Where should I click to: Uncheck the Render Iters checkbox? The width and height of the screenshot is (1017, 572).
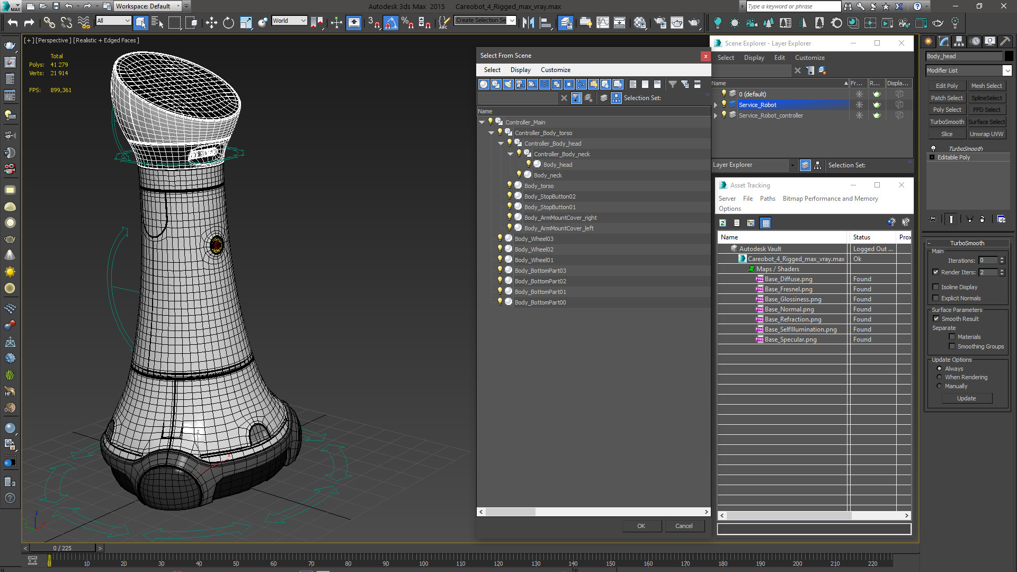[935, 272]
